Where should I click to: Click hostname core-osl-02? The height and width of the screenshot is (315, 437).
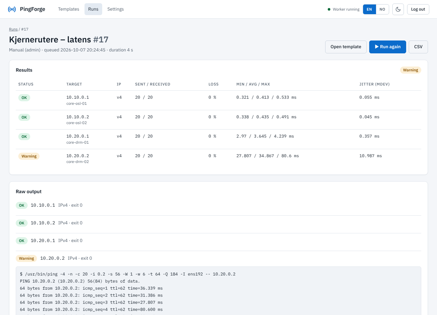click(x=76, y=123)
